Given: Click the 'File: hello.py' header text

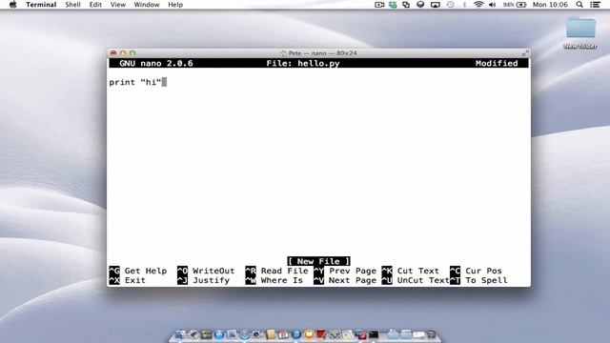Looking at the screenshot, I should (303, 64).
